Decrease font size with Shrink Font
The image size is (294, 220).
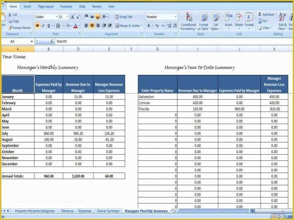[78, 17]
